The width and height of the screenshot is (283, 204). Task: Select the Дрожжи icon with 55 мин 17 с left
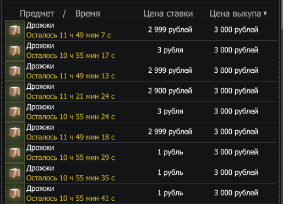[15, 51]
